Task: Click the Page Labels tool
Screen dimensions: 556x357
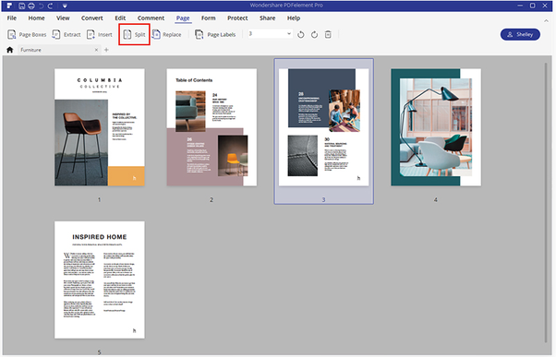Action: pos(215,34)
